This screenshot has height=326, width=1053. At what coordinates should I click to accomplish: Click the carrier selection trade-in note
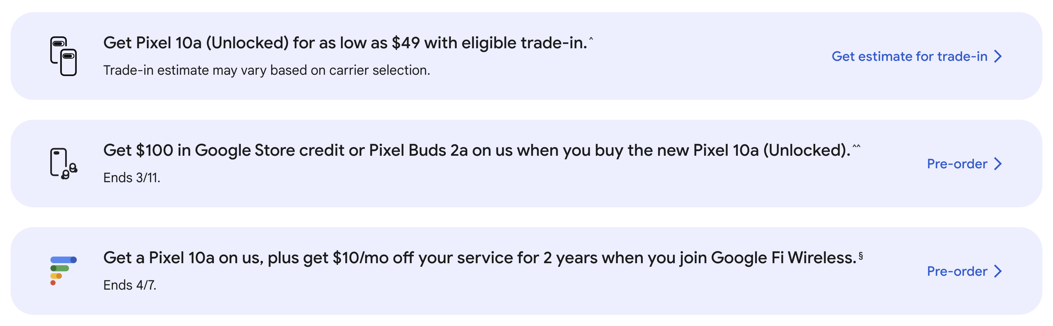tap(267, 70)
